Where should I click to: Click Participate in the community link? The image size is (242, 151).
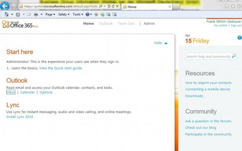click(208, 134)
